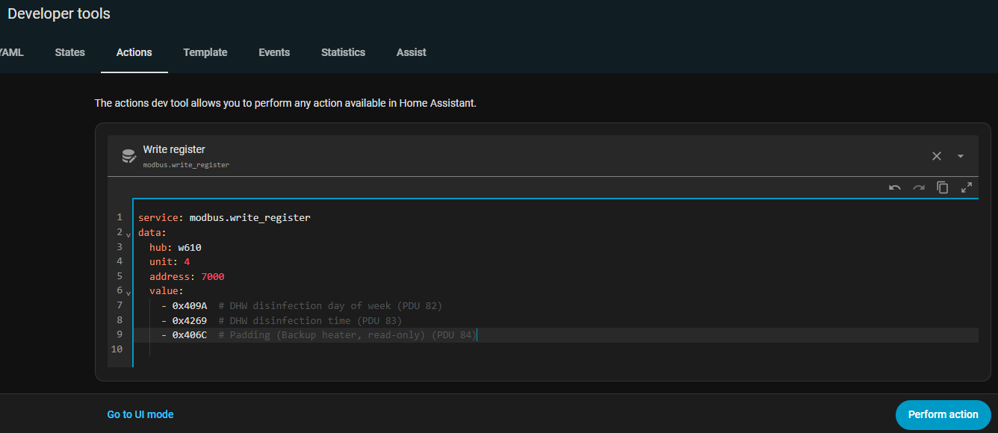The image size is (998, 433).
Task: Click the Write register action field
Action: tap(523, 156)
